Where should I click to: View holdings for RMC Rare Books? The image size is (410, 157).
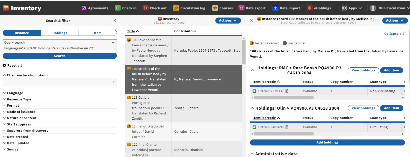363,70
